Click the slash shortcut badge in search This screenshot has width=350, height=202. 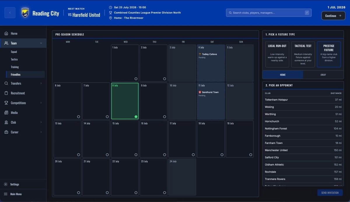[307, 13]
